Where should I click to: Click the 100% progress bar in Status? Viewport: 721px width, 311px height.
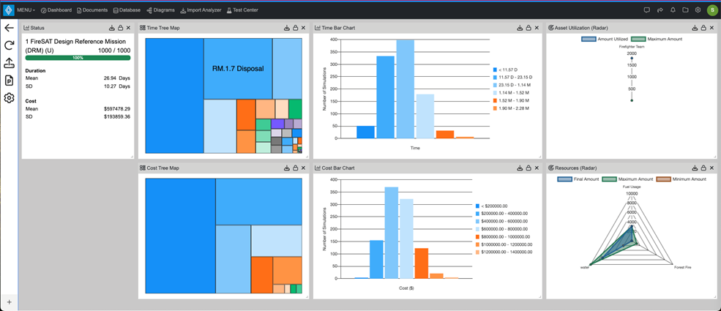78,58
